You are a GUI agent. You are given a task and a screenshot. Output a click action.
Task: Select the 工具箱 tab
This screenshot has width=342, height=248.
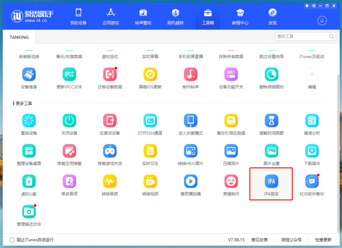[207, 16]
